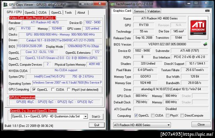Click the GPU-Z Name field ATI Radeon HD 4600
The height and width of the screenshot is (138, 215).
click(x=159, y=18)
